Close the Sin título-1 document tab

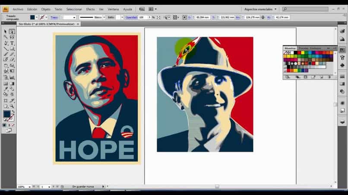78,24
